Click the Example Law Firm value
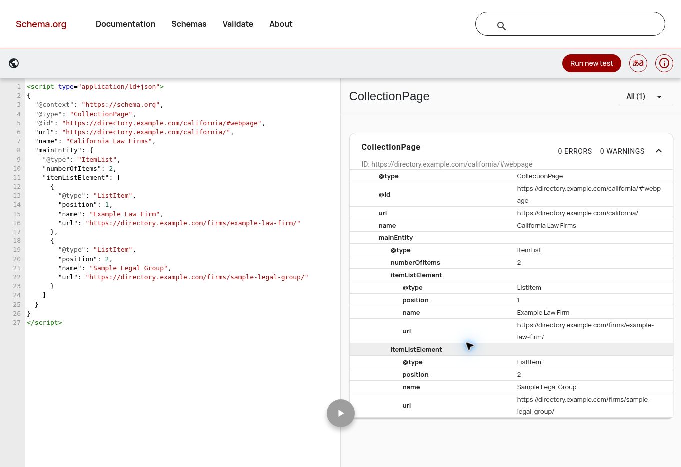 [543, 312]
